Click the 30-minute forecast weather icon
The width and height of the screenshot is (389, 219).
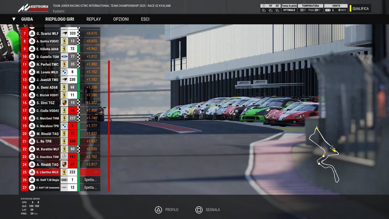277,10
